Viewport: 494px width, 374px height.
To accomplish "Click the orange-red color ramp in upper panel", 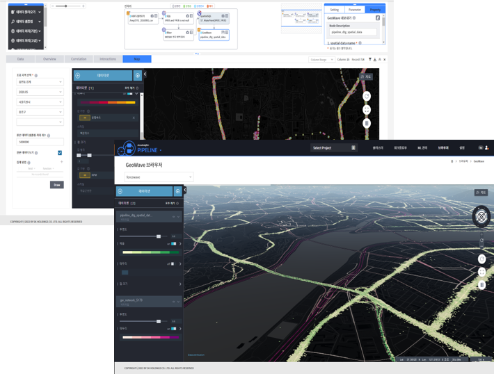I will [x=108, y=102].
